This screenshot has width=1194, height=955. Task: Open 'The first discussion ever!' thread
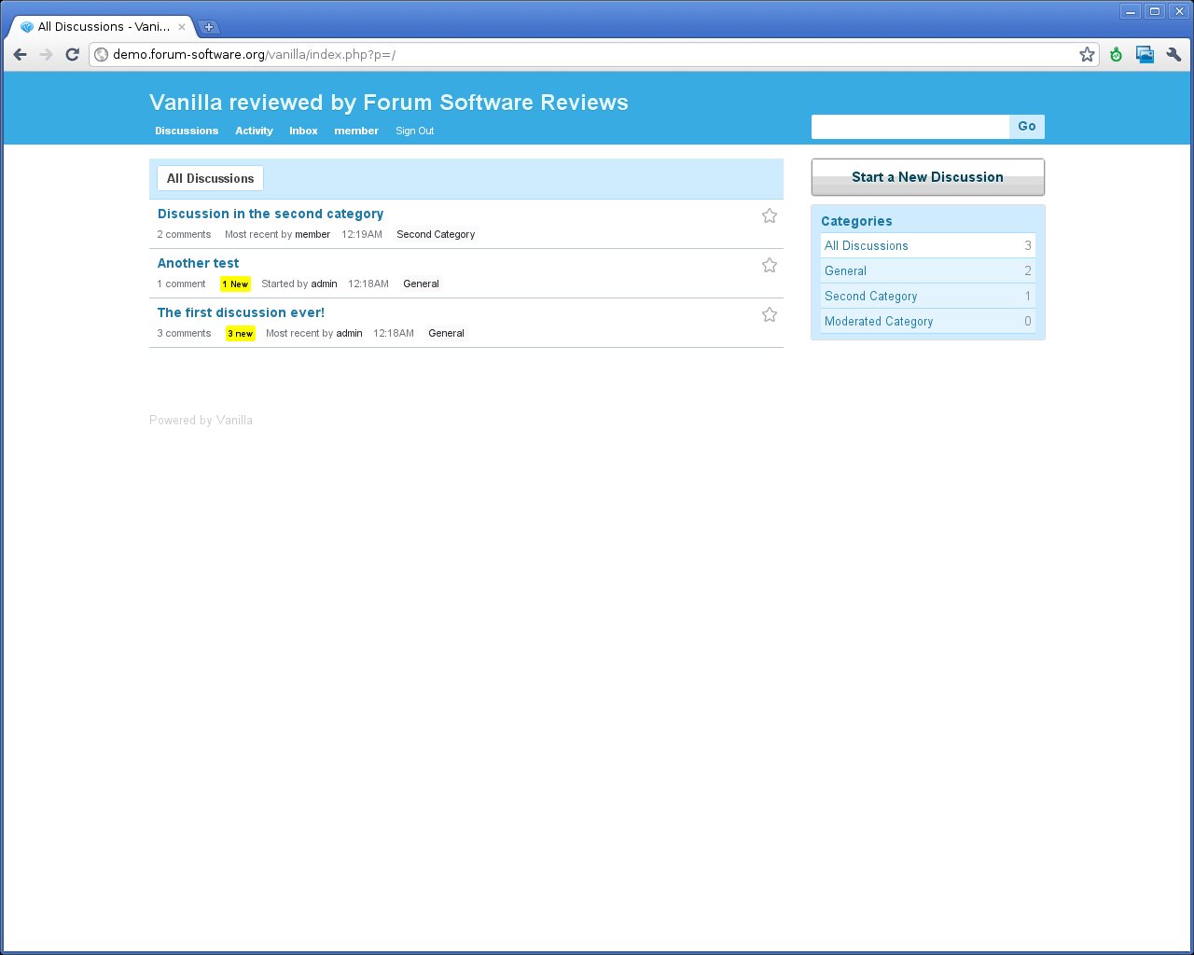tap(241, 312)
